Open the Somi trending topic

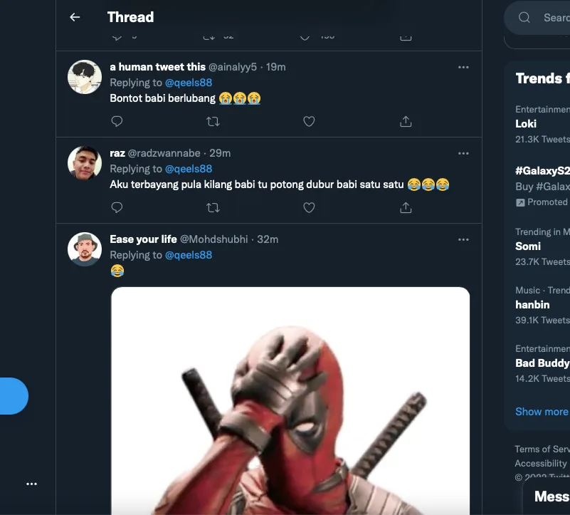528,246
